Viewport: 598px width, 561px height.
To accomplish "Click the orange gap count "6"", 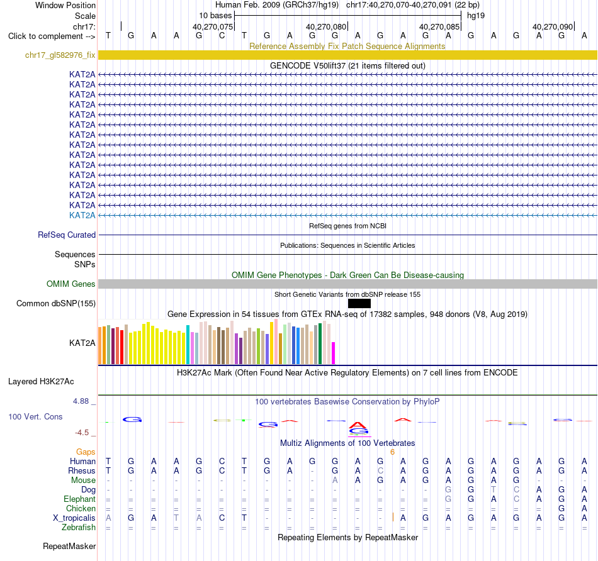I will point(392,452).
